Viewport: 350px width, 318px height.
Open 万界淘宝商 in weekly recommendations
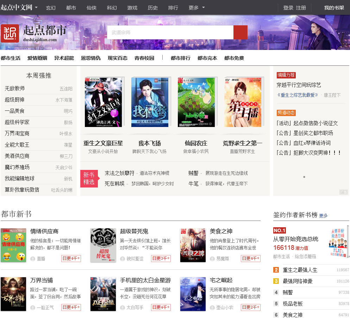17,134
